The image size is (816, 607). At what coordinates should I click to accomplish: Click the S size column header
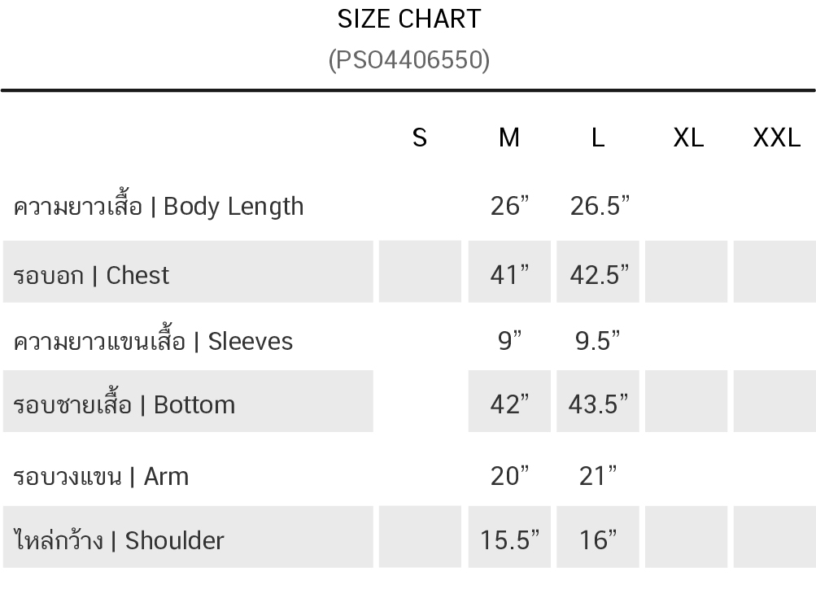pyautogui.click(x=420, y=138)
